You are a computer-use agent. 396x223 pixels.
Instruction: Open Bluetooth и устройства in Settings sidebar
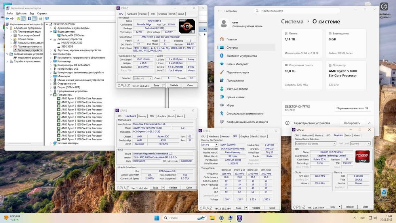click(242, 56)
